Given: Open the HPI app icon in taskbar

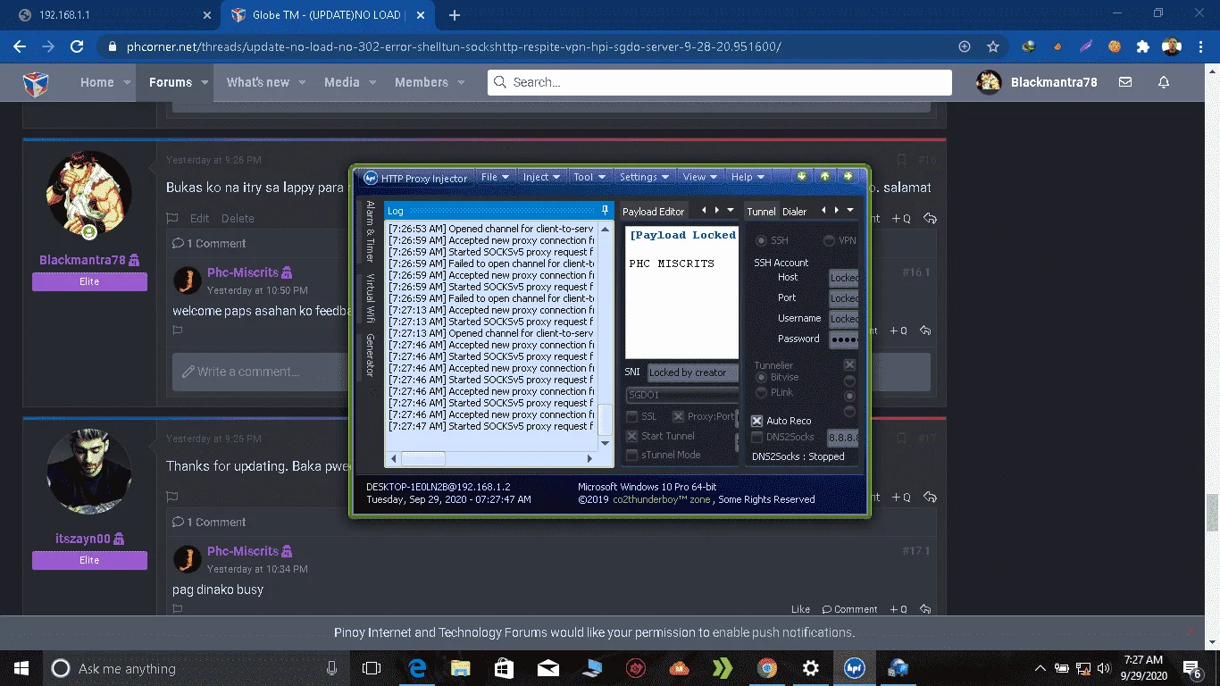Looking at the screenshot, I should 855,668.
